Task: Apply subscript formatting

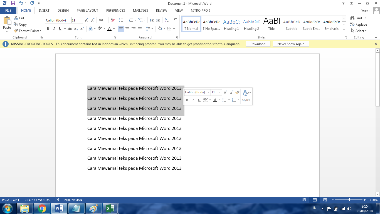Action: pyautogui.click(x=76, y=29)
